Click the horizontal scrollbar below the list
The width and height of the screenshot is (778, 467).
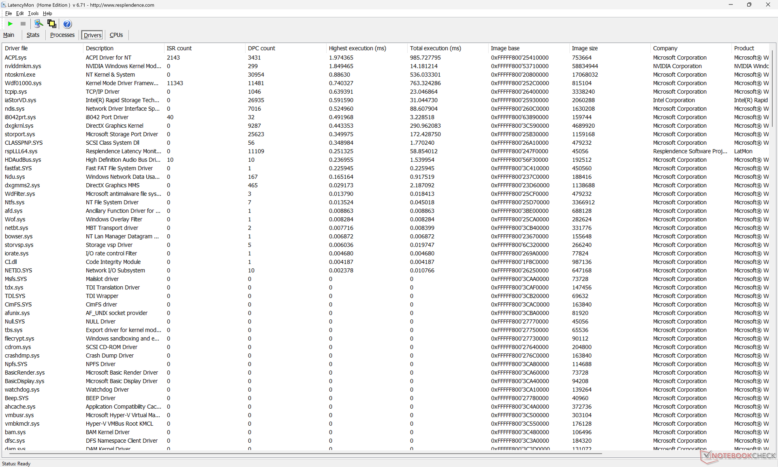pos(304,454)
